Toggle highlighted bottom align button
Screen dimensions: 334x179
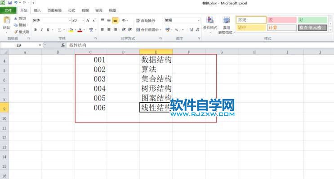coord(115,20)
